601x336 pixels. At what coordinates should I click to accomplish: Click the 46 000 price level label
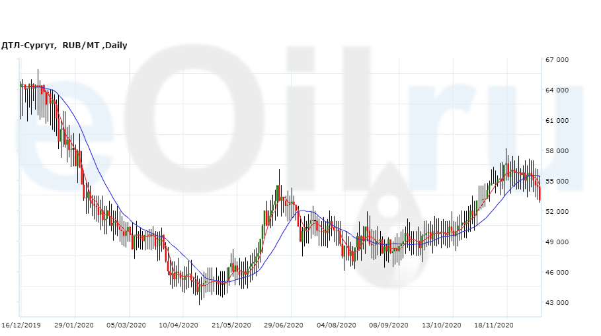[x=557, y=273]
